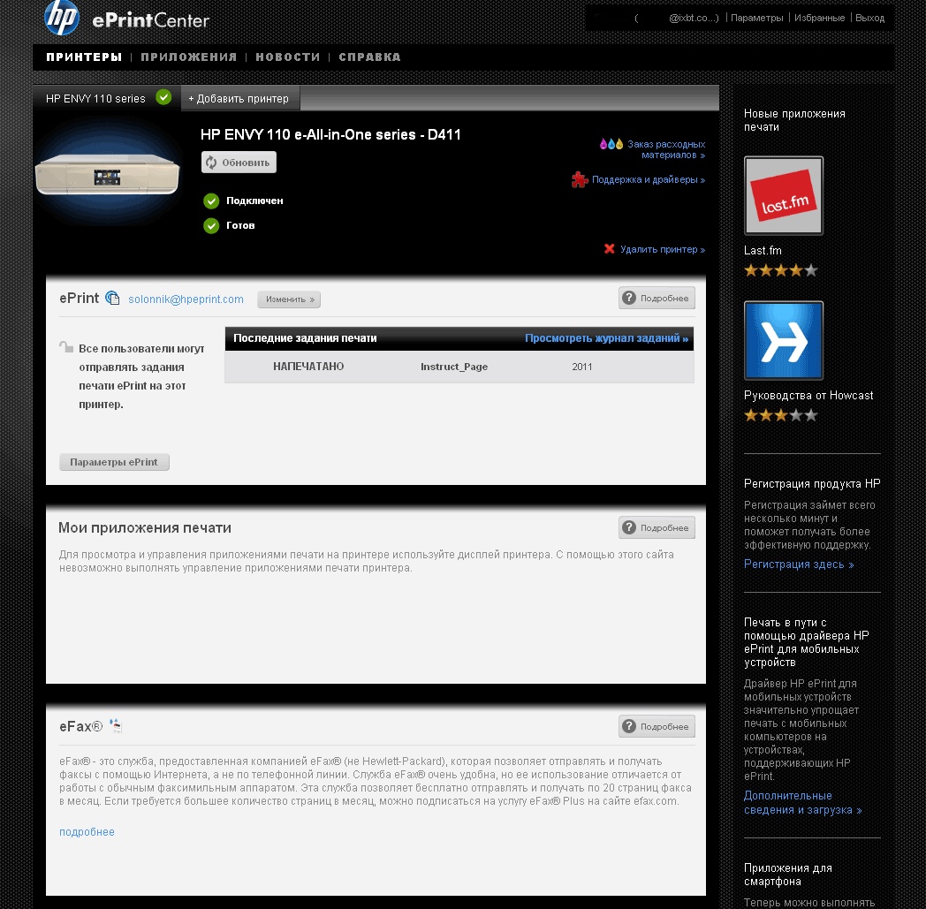Image resolution: width=926 pixels, height=909 pixels.
Task: Click Регистрация продукта HP heading
Action: tap(812, 483)
